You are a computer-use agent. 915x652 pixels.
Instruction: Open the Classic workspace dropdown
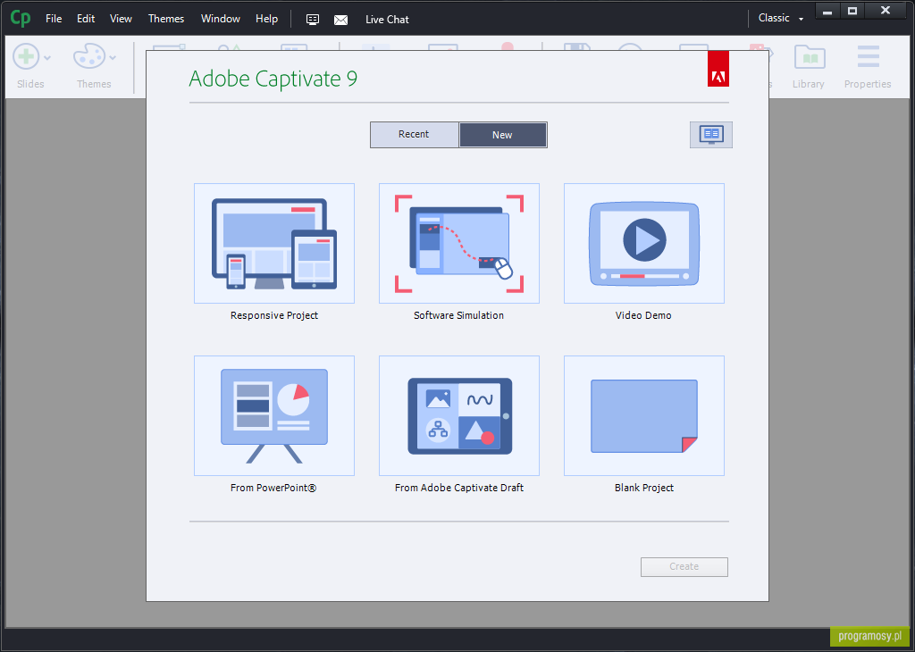click(781, 19)
